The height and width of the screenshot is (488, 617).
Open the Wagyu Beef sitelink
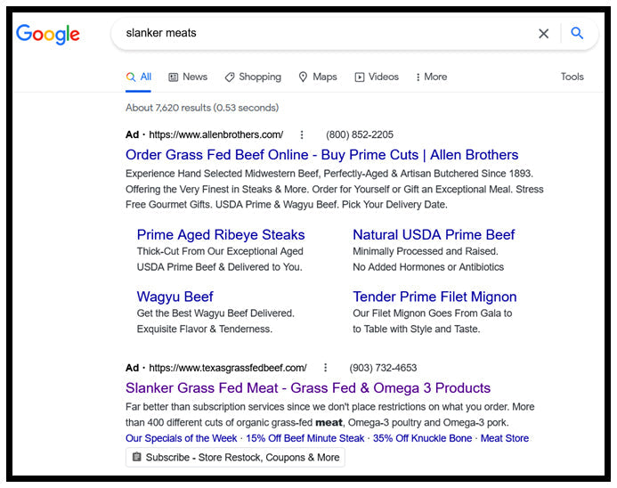(175, 297)
